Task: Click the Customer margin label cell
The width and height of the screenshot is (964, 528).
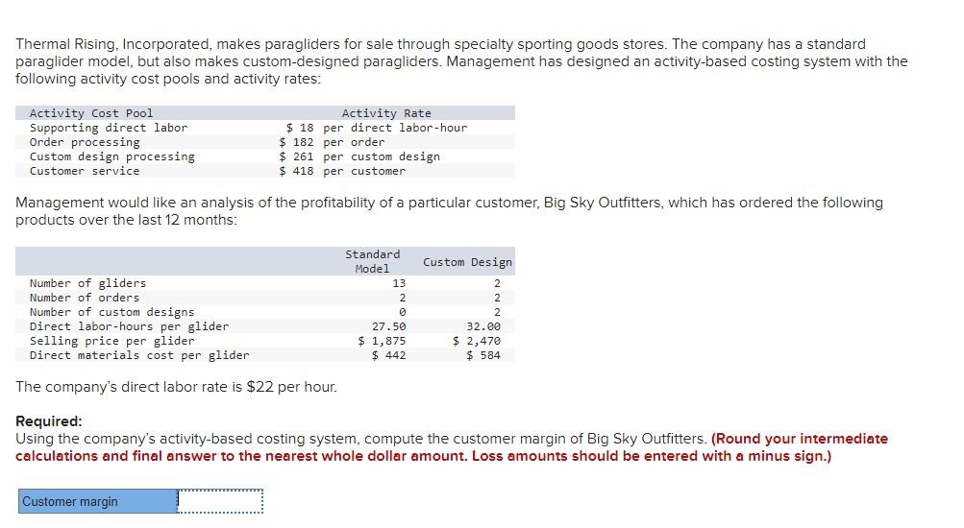Action: click(98, 501)
